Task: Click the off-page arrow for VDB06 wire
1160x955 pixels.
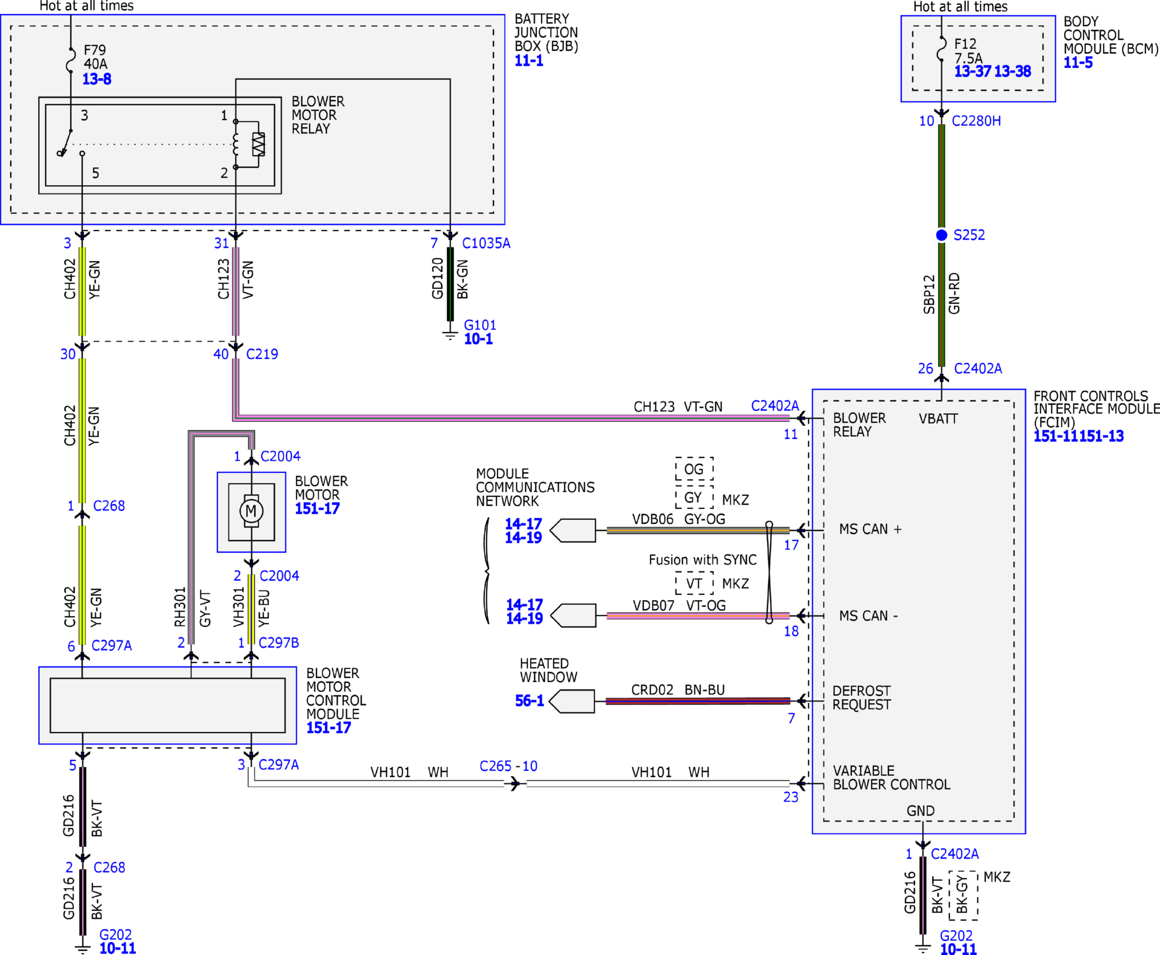Action: (572, 530)
